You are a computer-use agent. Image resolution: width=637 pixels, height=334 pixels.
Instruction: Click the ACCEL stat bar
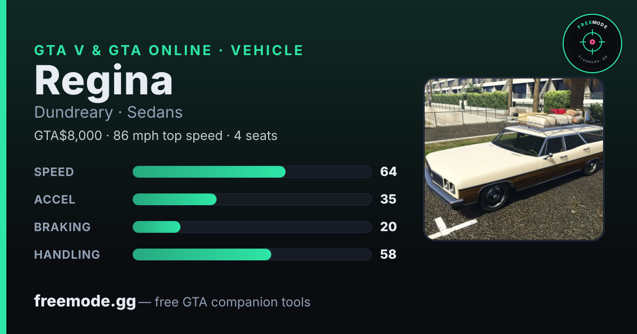[252, 199]
